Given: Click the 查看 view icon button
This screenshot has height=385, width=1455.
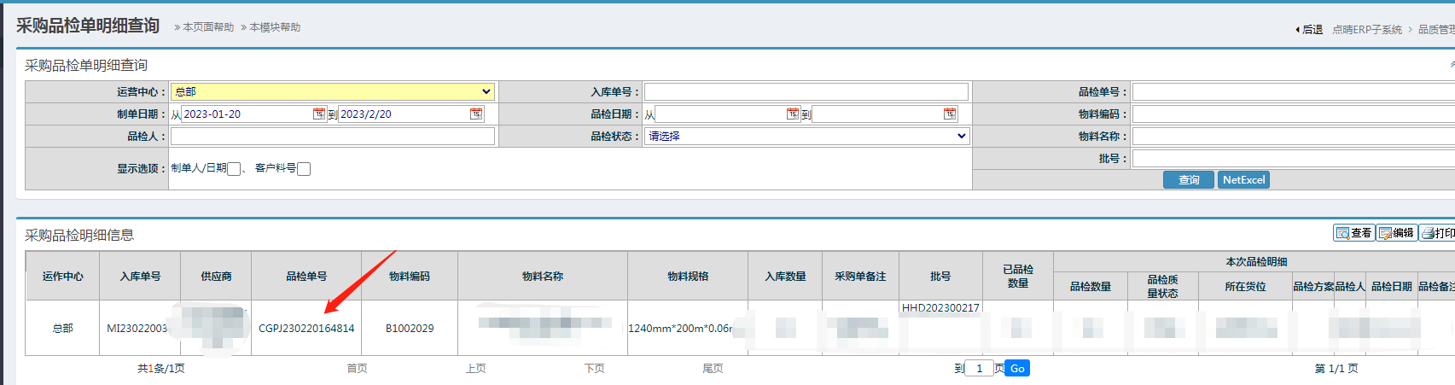Looking at the screenshot, I should (1353, 233).
